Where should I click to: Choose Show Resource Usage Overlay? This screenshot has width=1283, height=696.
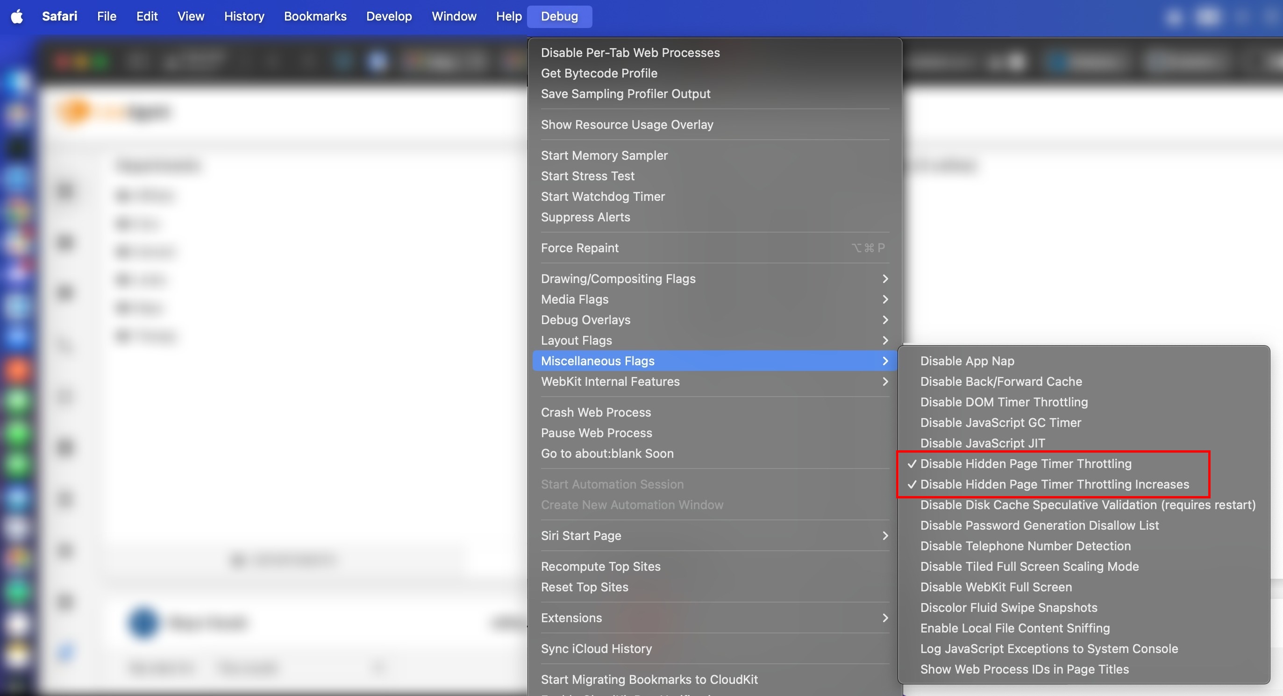[x=627, y=124]
